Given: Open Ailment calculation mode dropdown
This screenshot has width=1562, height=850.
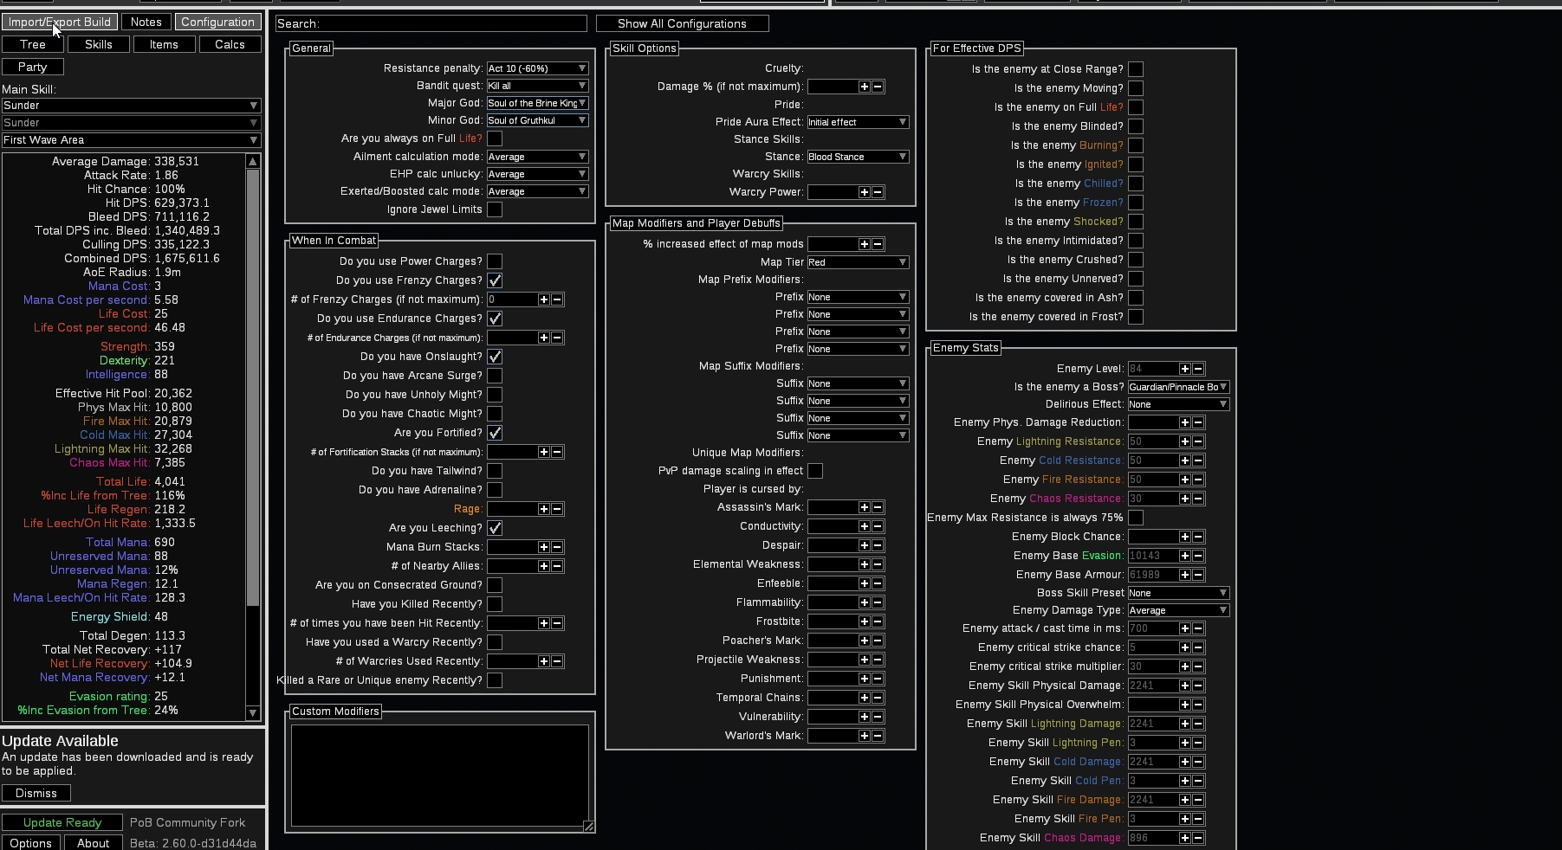Looking at the screenshot, I should [x=537, y=157].
